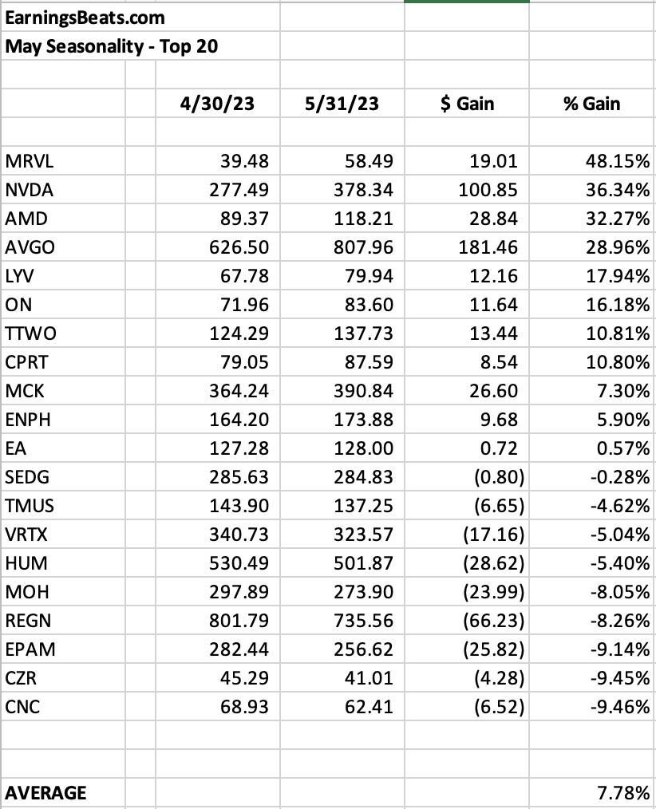Click SEDG's (0.80) loss cell

click(x=467, y=477)
